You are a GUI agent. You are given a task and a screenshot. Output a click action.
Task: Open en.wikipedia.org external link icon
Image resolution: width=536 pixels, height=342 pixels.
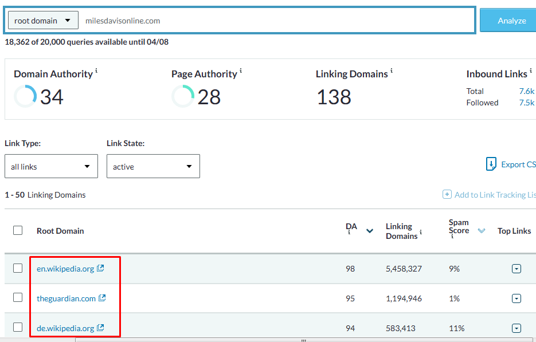coord(100,268)
